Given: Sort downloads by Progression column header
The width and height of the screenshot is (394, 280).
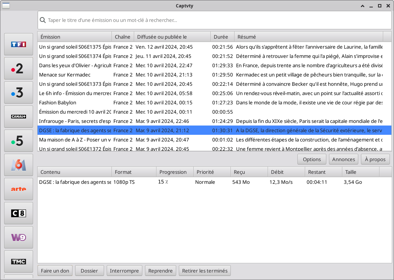Looking at the screenshot, I should tap(174, 172).
